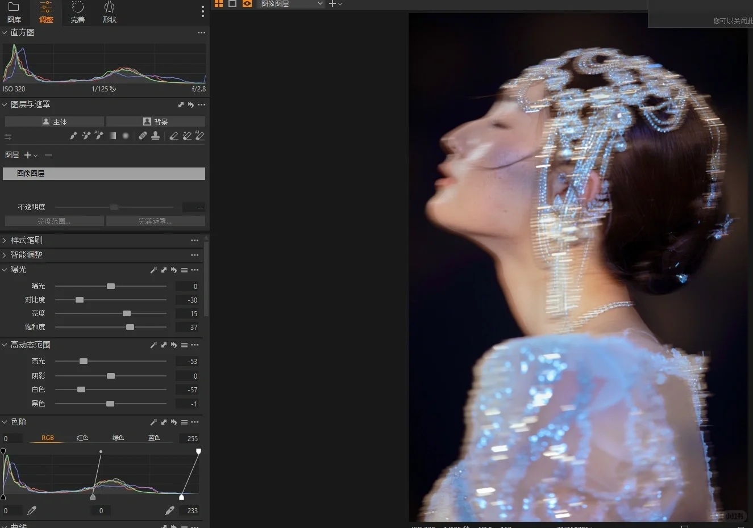Image resolution: width=753 pixels, height=528 pixels.
Task: Pick shadow point with left eyedropper in 色阶
Action: (32, 510)
